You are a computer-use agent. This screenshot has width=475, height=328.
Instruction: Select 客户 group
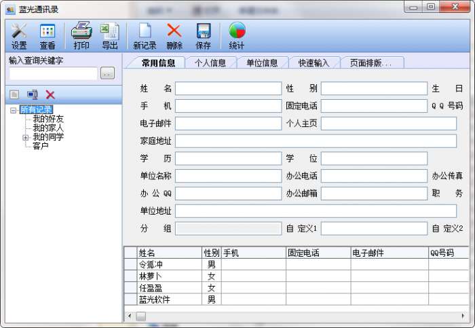pyautogui.click(x=41, y=146)
